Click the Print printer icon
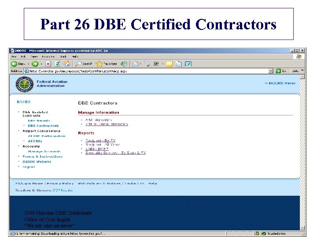Viewport: 317px width, 237px height. (x=147, y=64)
